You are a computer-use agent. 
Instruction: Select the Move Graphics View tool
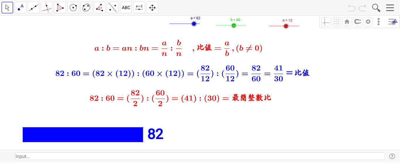152,8
